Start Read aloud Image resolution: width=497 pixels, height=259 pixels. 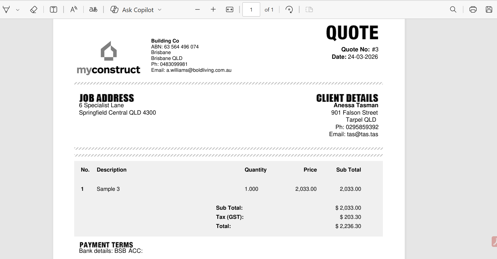coord(74,10)
